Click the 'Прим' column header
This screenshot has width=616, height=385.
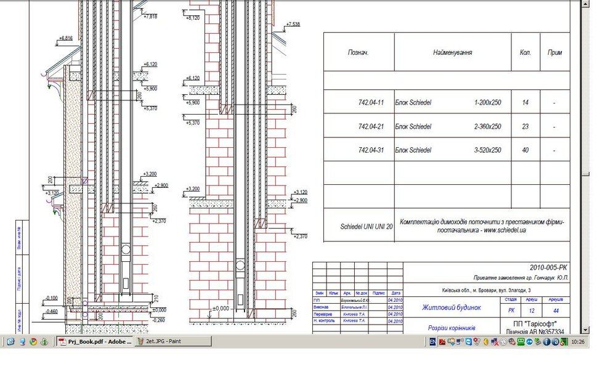[555, 52]
